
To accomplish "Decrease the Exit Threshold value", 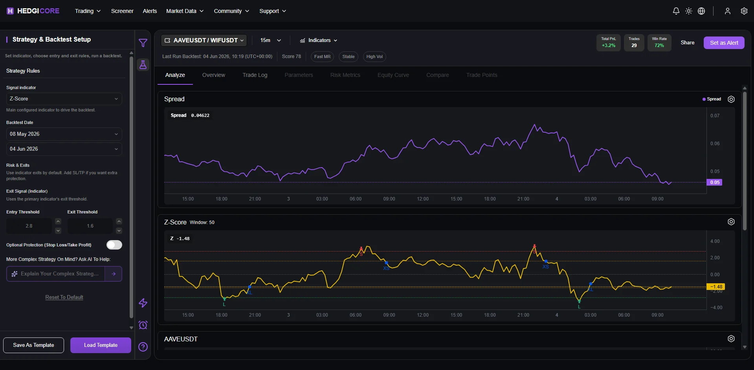I will (x=119, y=231).
